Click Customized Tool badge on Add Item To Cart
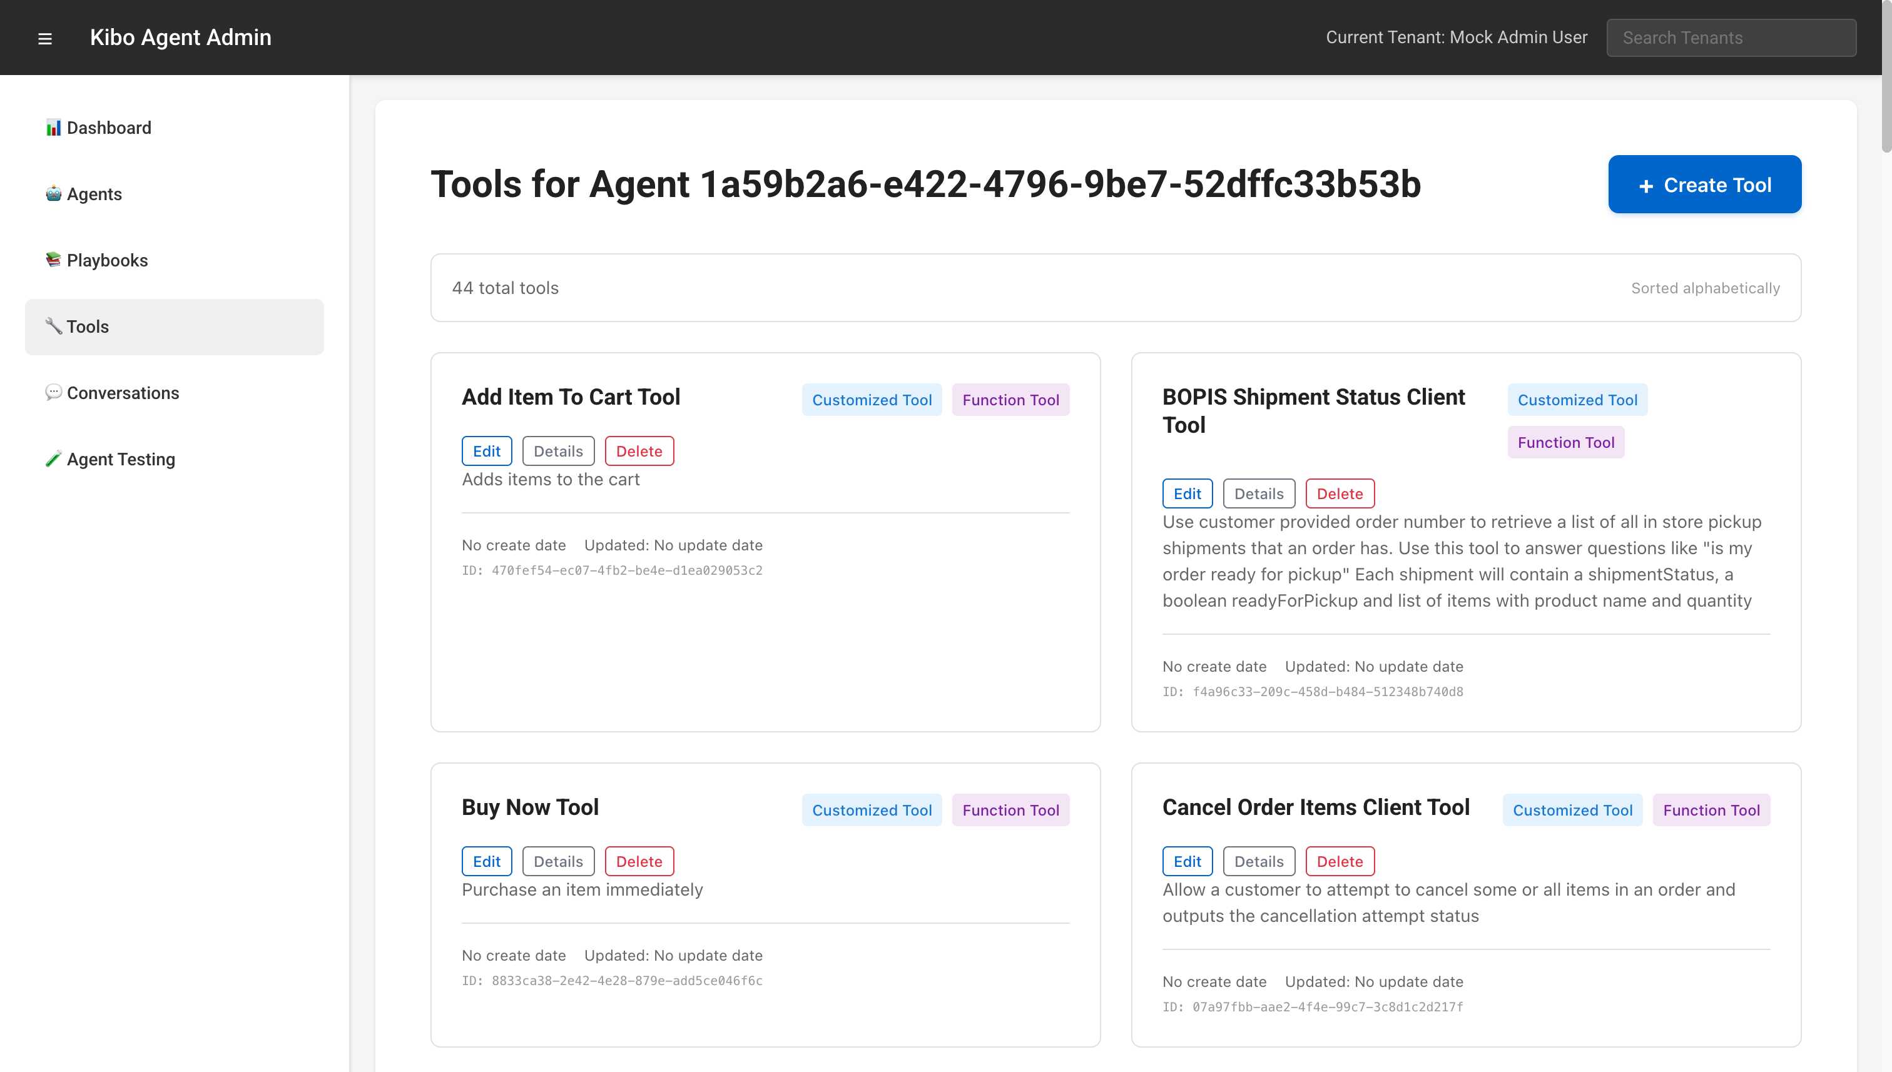 872,400
